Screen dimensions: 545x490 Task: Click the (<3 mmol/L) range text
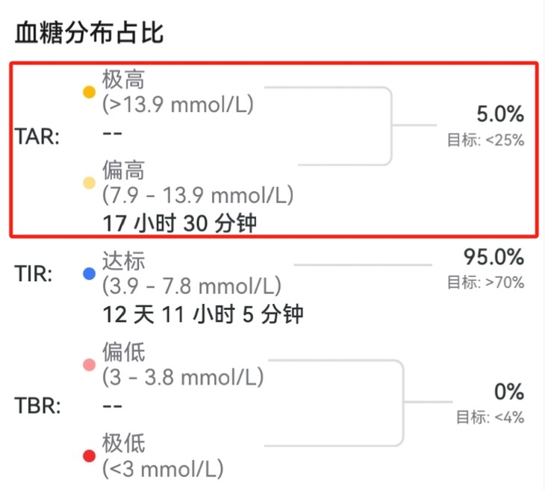click(163, 468)
